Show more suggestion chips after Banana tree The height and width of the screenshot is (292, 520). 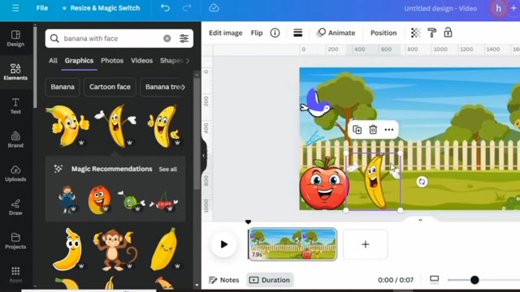click(x=184, y=87)
